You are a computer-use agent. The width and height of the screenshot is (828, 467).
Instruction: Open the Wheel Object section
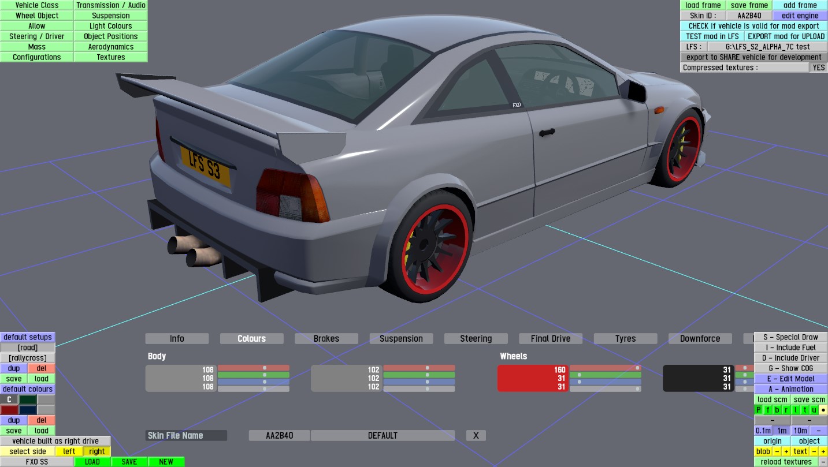pos(37,16)
